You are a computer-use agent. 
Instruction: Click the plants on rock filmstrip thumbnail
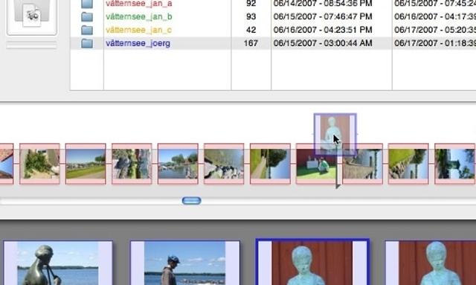pyautogui.click(x=39, y=164)
